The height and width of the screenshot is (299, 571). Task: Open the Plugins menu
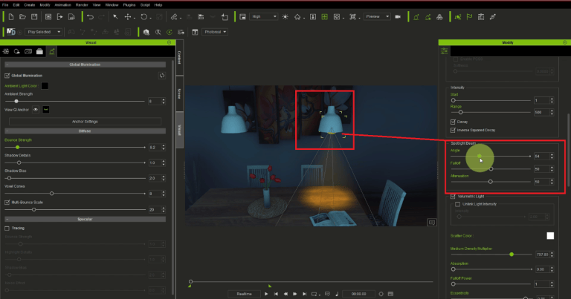(x=129, y=5)
